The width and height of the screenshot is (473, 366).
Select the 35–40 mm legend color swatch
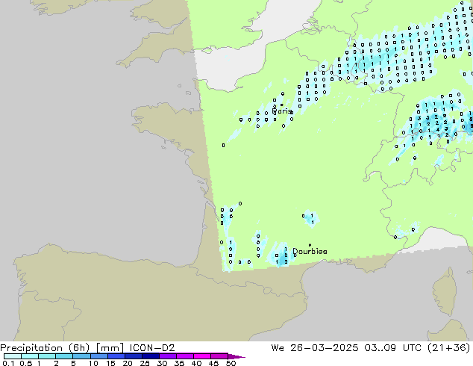click(x=185, y=356)
